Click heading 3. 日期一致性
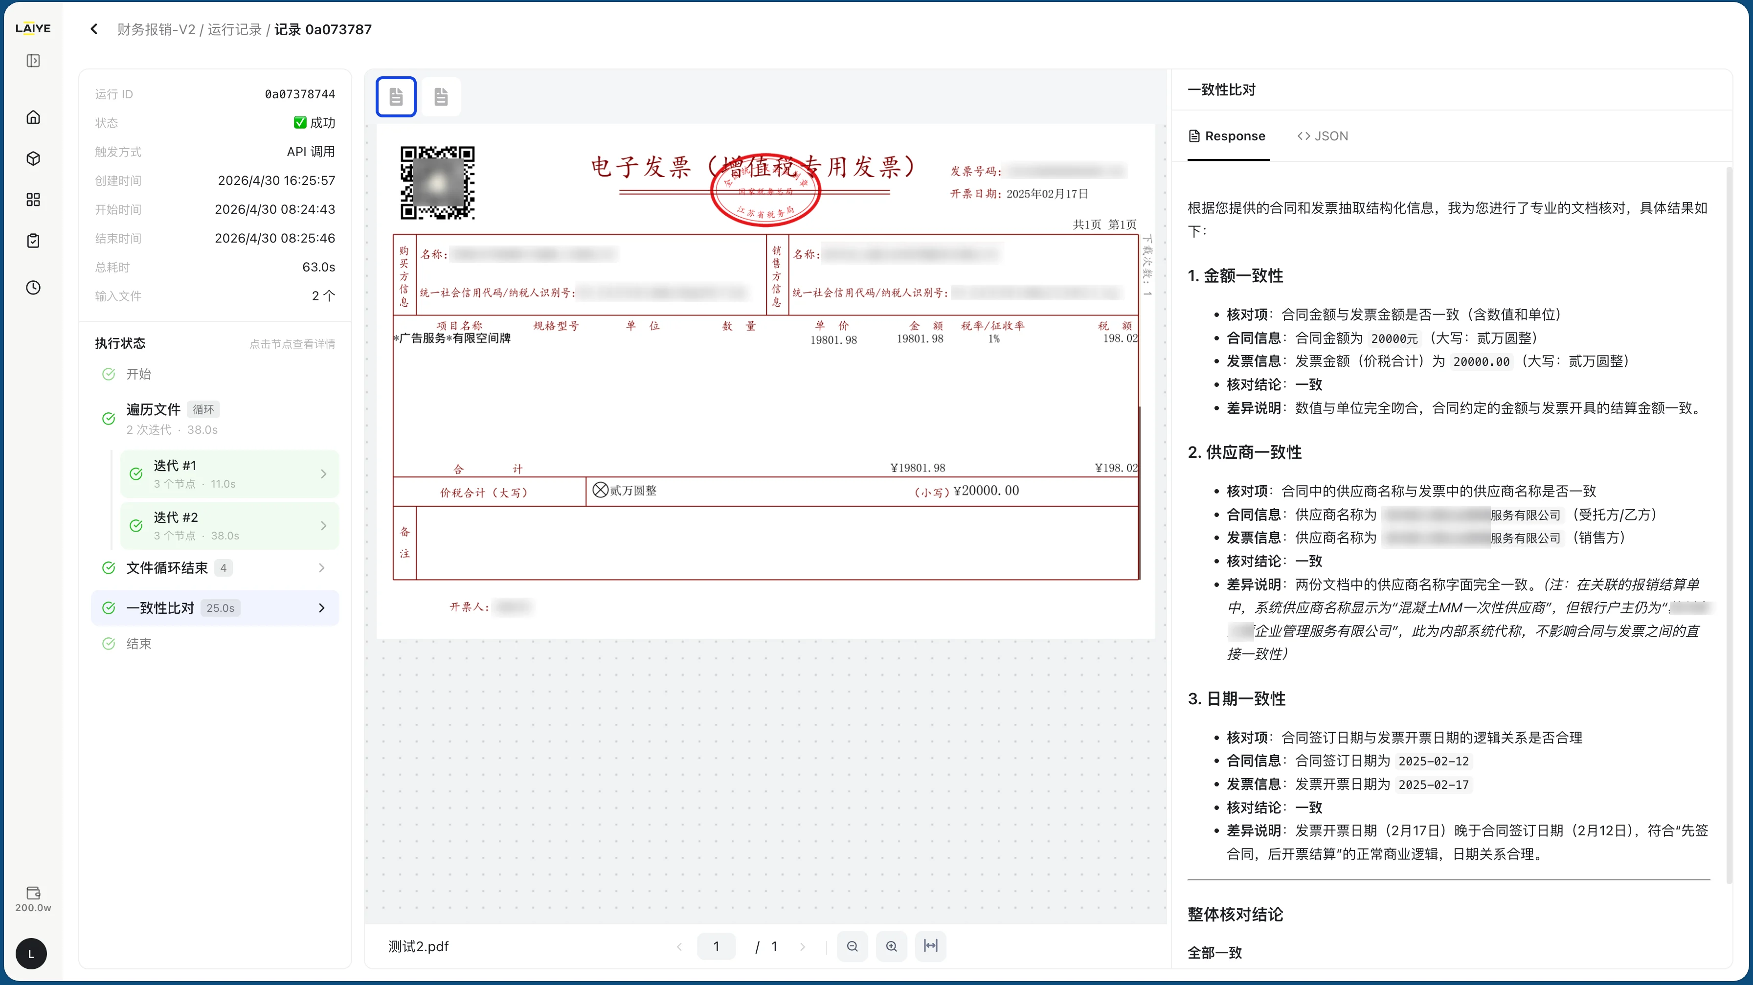 [1236, 698]
